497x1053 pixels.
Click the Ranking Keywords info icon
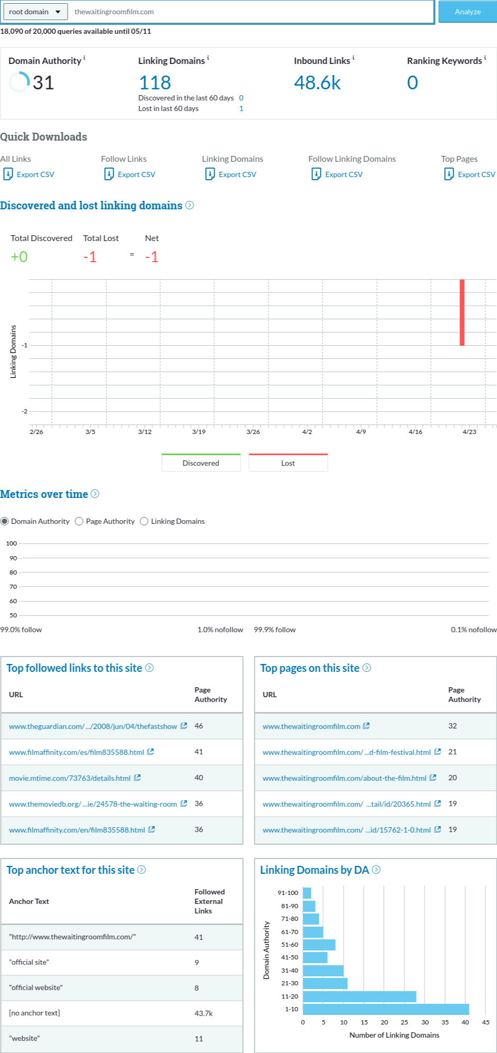pos(485,58)
